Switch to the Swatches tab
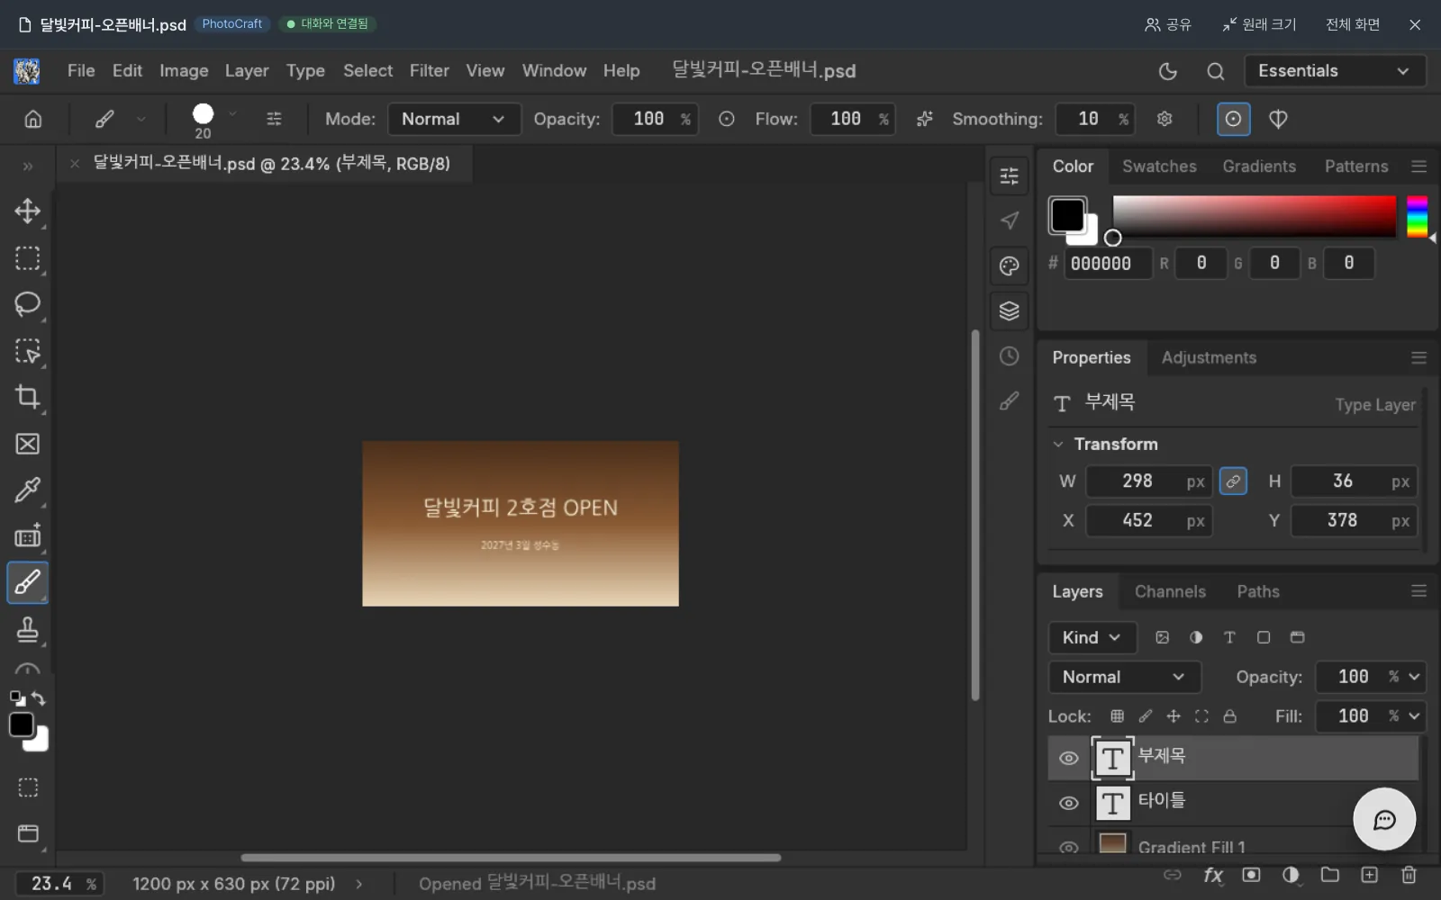 [1159, 166]
